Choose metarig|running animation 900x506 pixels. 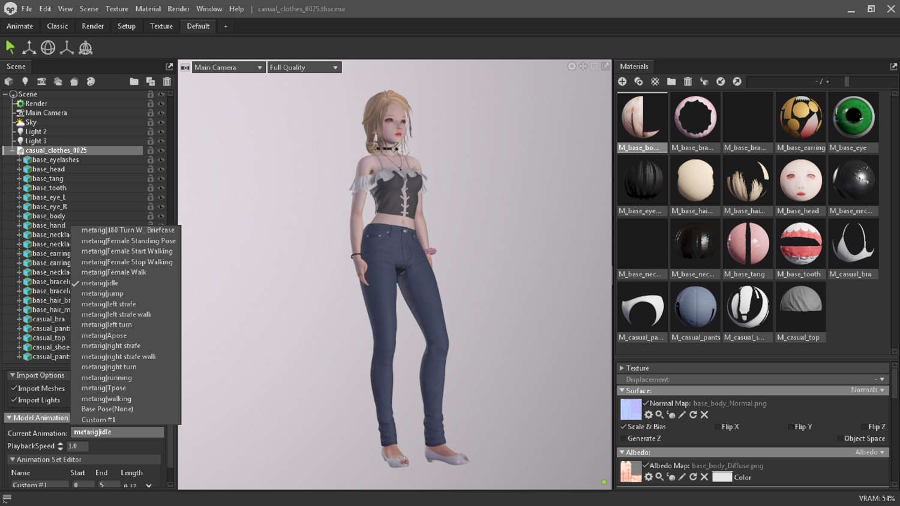click(107, 378)
